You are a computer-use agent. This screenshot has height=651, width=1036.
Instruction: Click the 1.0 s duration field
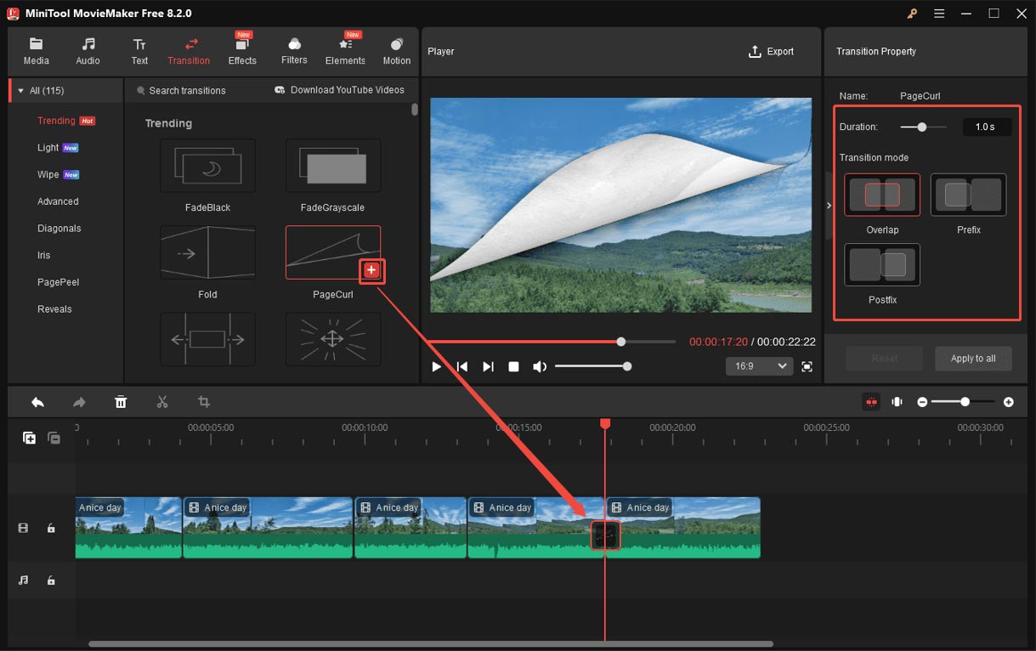pos(987,127)
